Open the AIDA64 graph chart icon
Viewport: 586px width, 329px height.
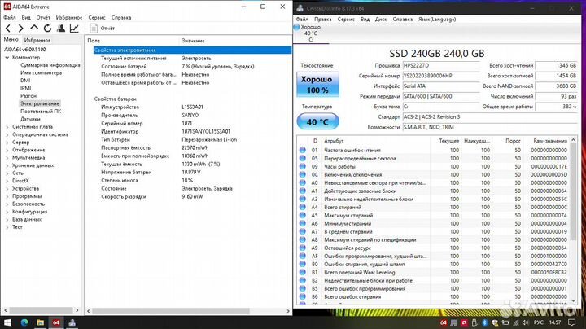pyautogui.click(x=74, y=28)
